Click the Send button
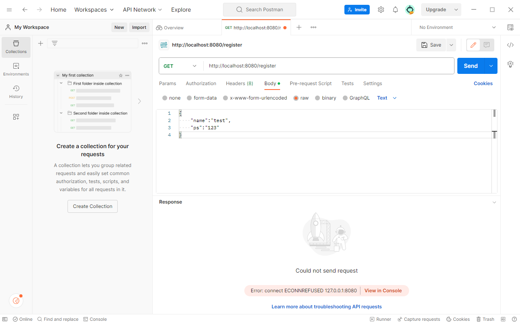Viewport: 520px width, 324px height. [471, 66]
